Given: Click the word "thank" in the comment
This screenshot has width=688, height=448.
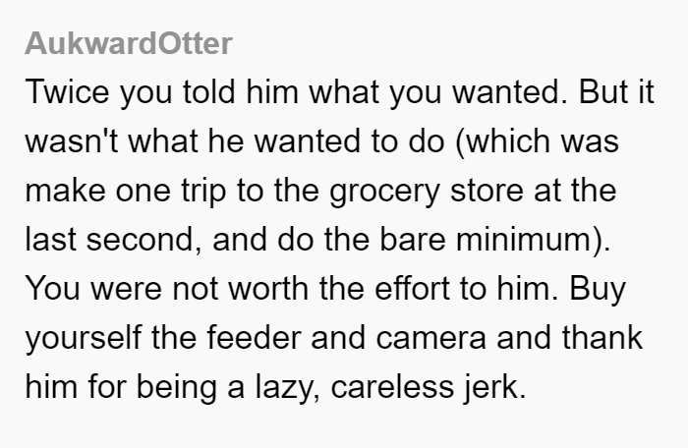Looking at the screenshot, I should 602,337.
